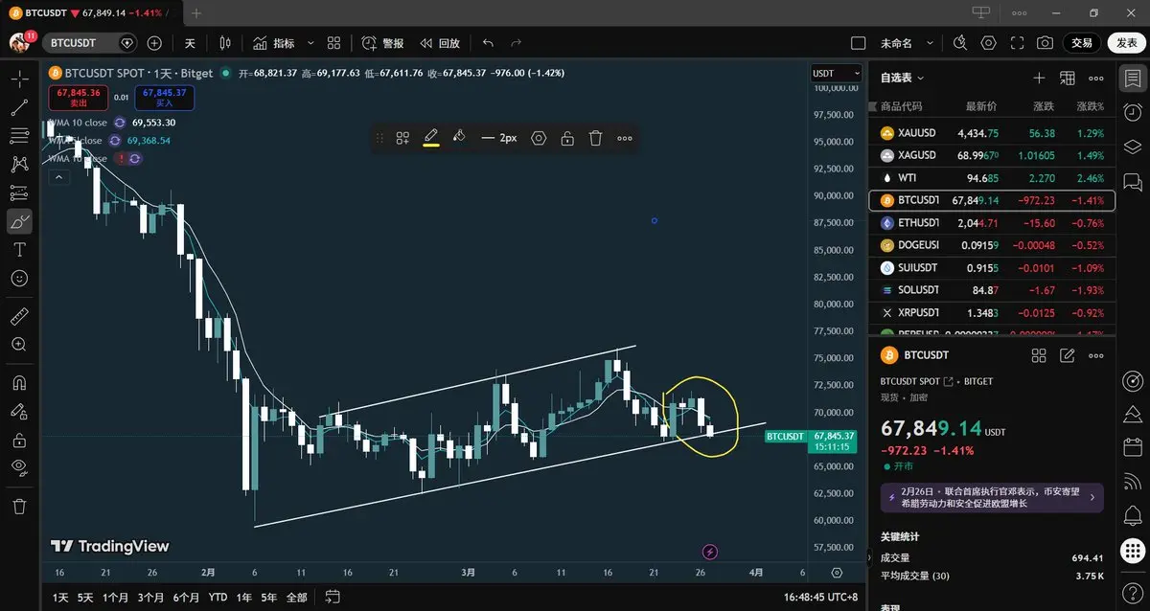Expand the favorite indicators dropdown arrow
1150x611 pixels.
310,43
